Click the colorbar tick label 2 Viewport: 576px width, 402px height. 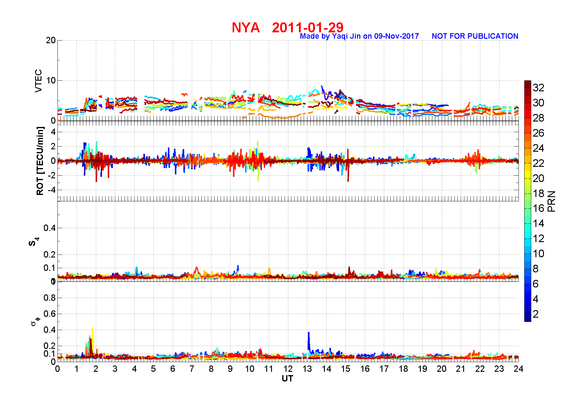coord(536,314)
